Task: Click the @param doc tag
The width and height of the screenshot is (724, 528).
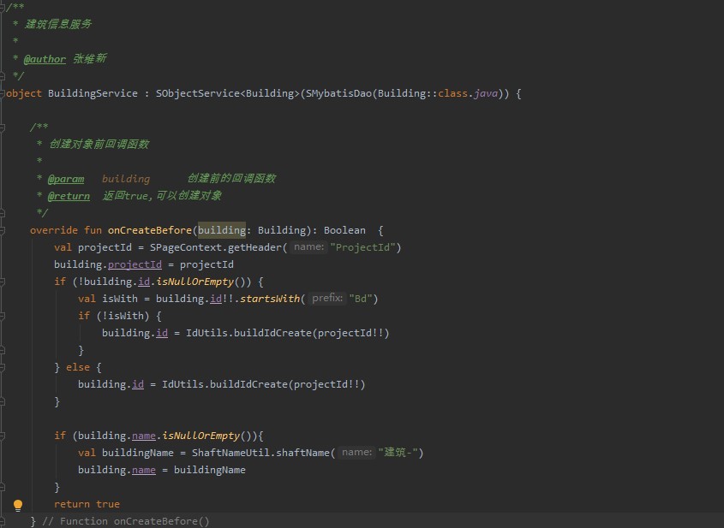Action: (x=65, y=179)
